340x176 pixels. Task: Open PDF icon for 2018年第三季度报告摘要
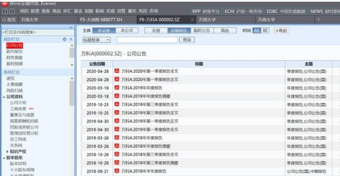[x=117, y=163]
